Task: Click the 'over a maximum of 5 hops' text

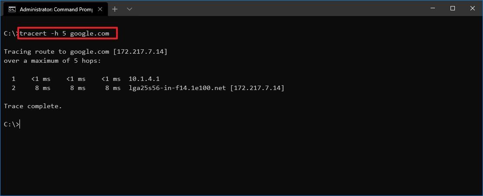Action: coord(52,61)
